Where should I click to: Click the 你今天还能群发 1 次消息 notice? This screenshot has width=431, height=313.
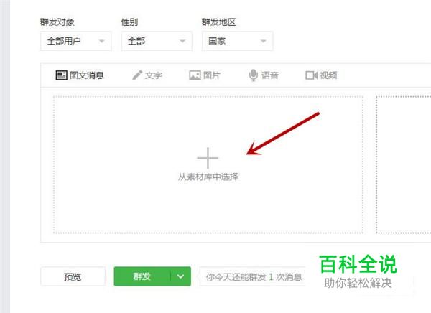[x=253, y=276]
